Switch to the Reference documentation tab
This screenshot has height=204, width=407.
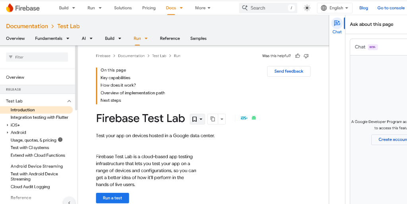tap(170, 39)
